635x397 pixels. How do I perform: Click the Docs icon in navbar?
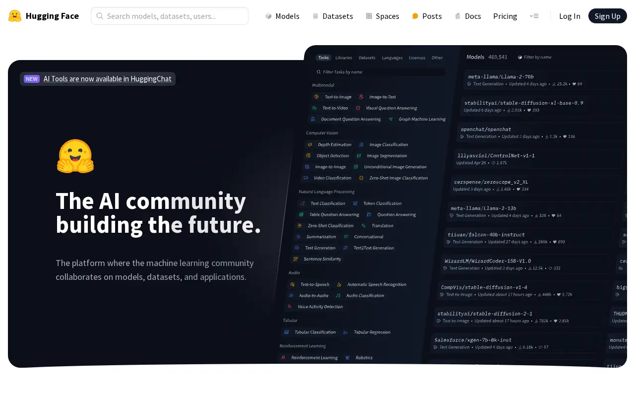point(458,16)
